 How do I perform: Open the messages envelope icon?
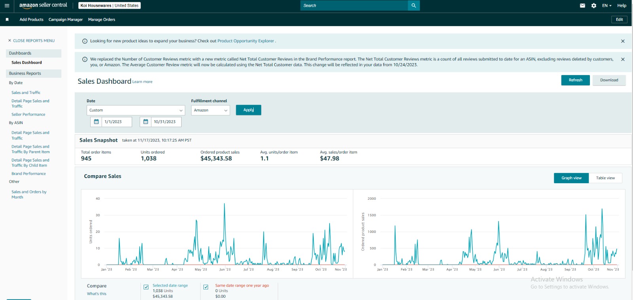click(582, 6)
